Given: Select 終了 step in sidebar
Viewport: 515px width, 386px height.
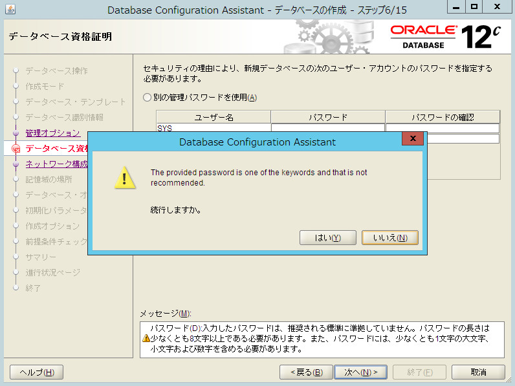Looking at the screenshot, I should tap(33, 288).
